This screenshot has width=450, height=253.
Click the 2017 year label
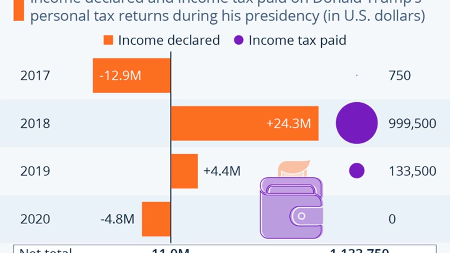pyautogui.click(x=35, y=76)
